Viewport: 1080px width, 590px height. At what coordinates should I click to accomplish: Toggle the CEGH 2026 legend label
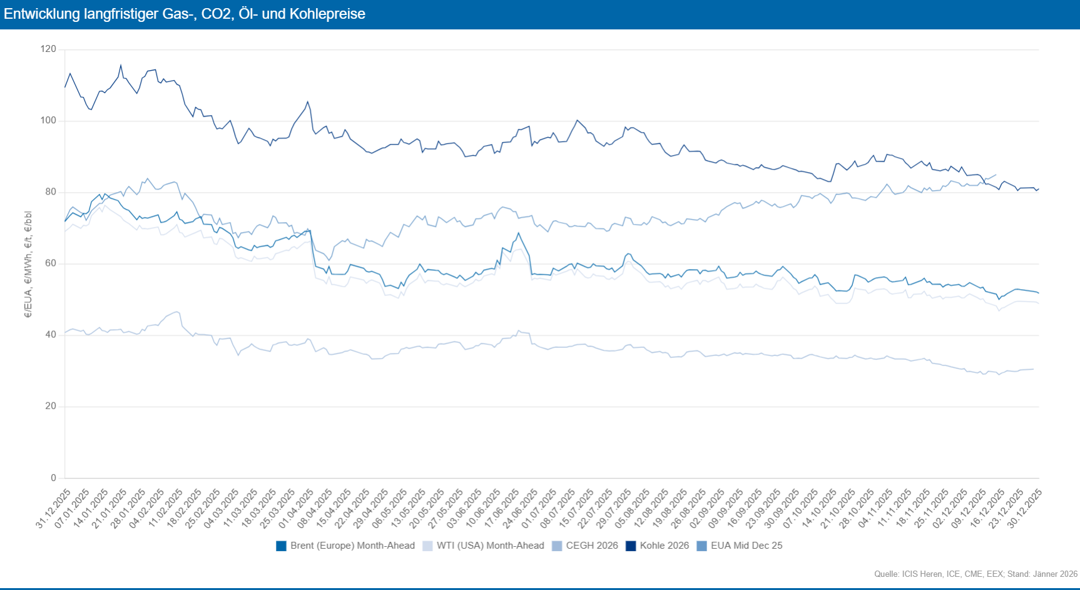[x=591, y=546]
